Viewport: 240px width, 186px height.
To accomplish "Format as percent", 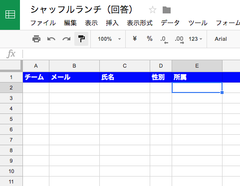I will [150, 39].
